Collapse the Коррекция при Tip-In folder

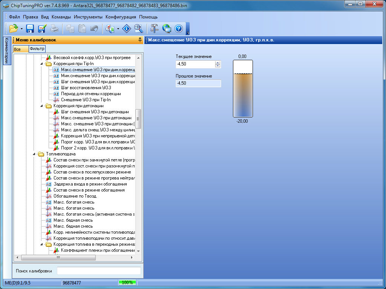pos(41,64)
